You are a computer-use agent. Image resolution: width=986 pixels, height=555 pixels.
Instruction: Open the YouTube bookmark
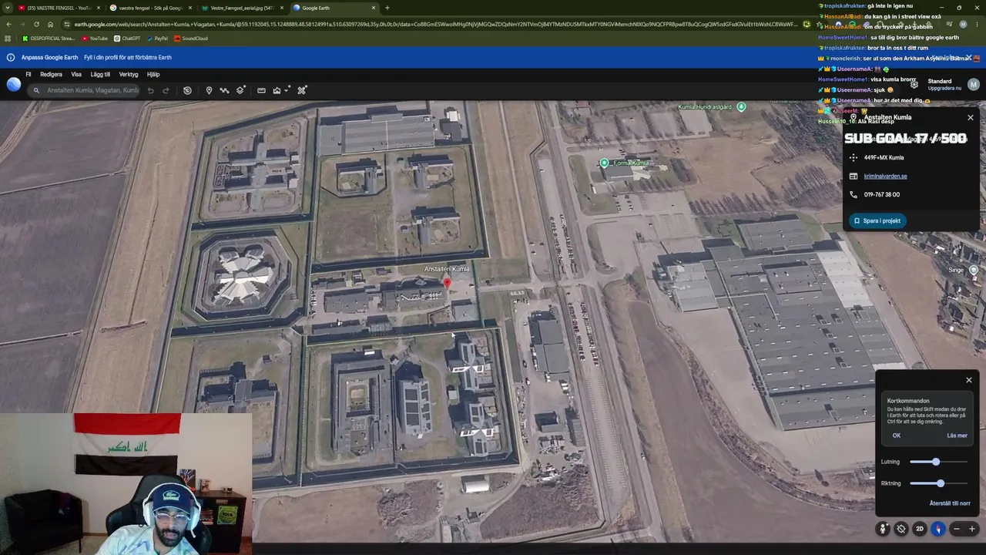pos(96,39)
